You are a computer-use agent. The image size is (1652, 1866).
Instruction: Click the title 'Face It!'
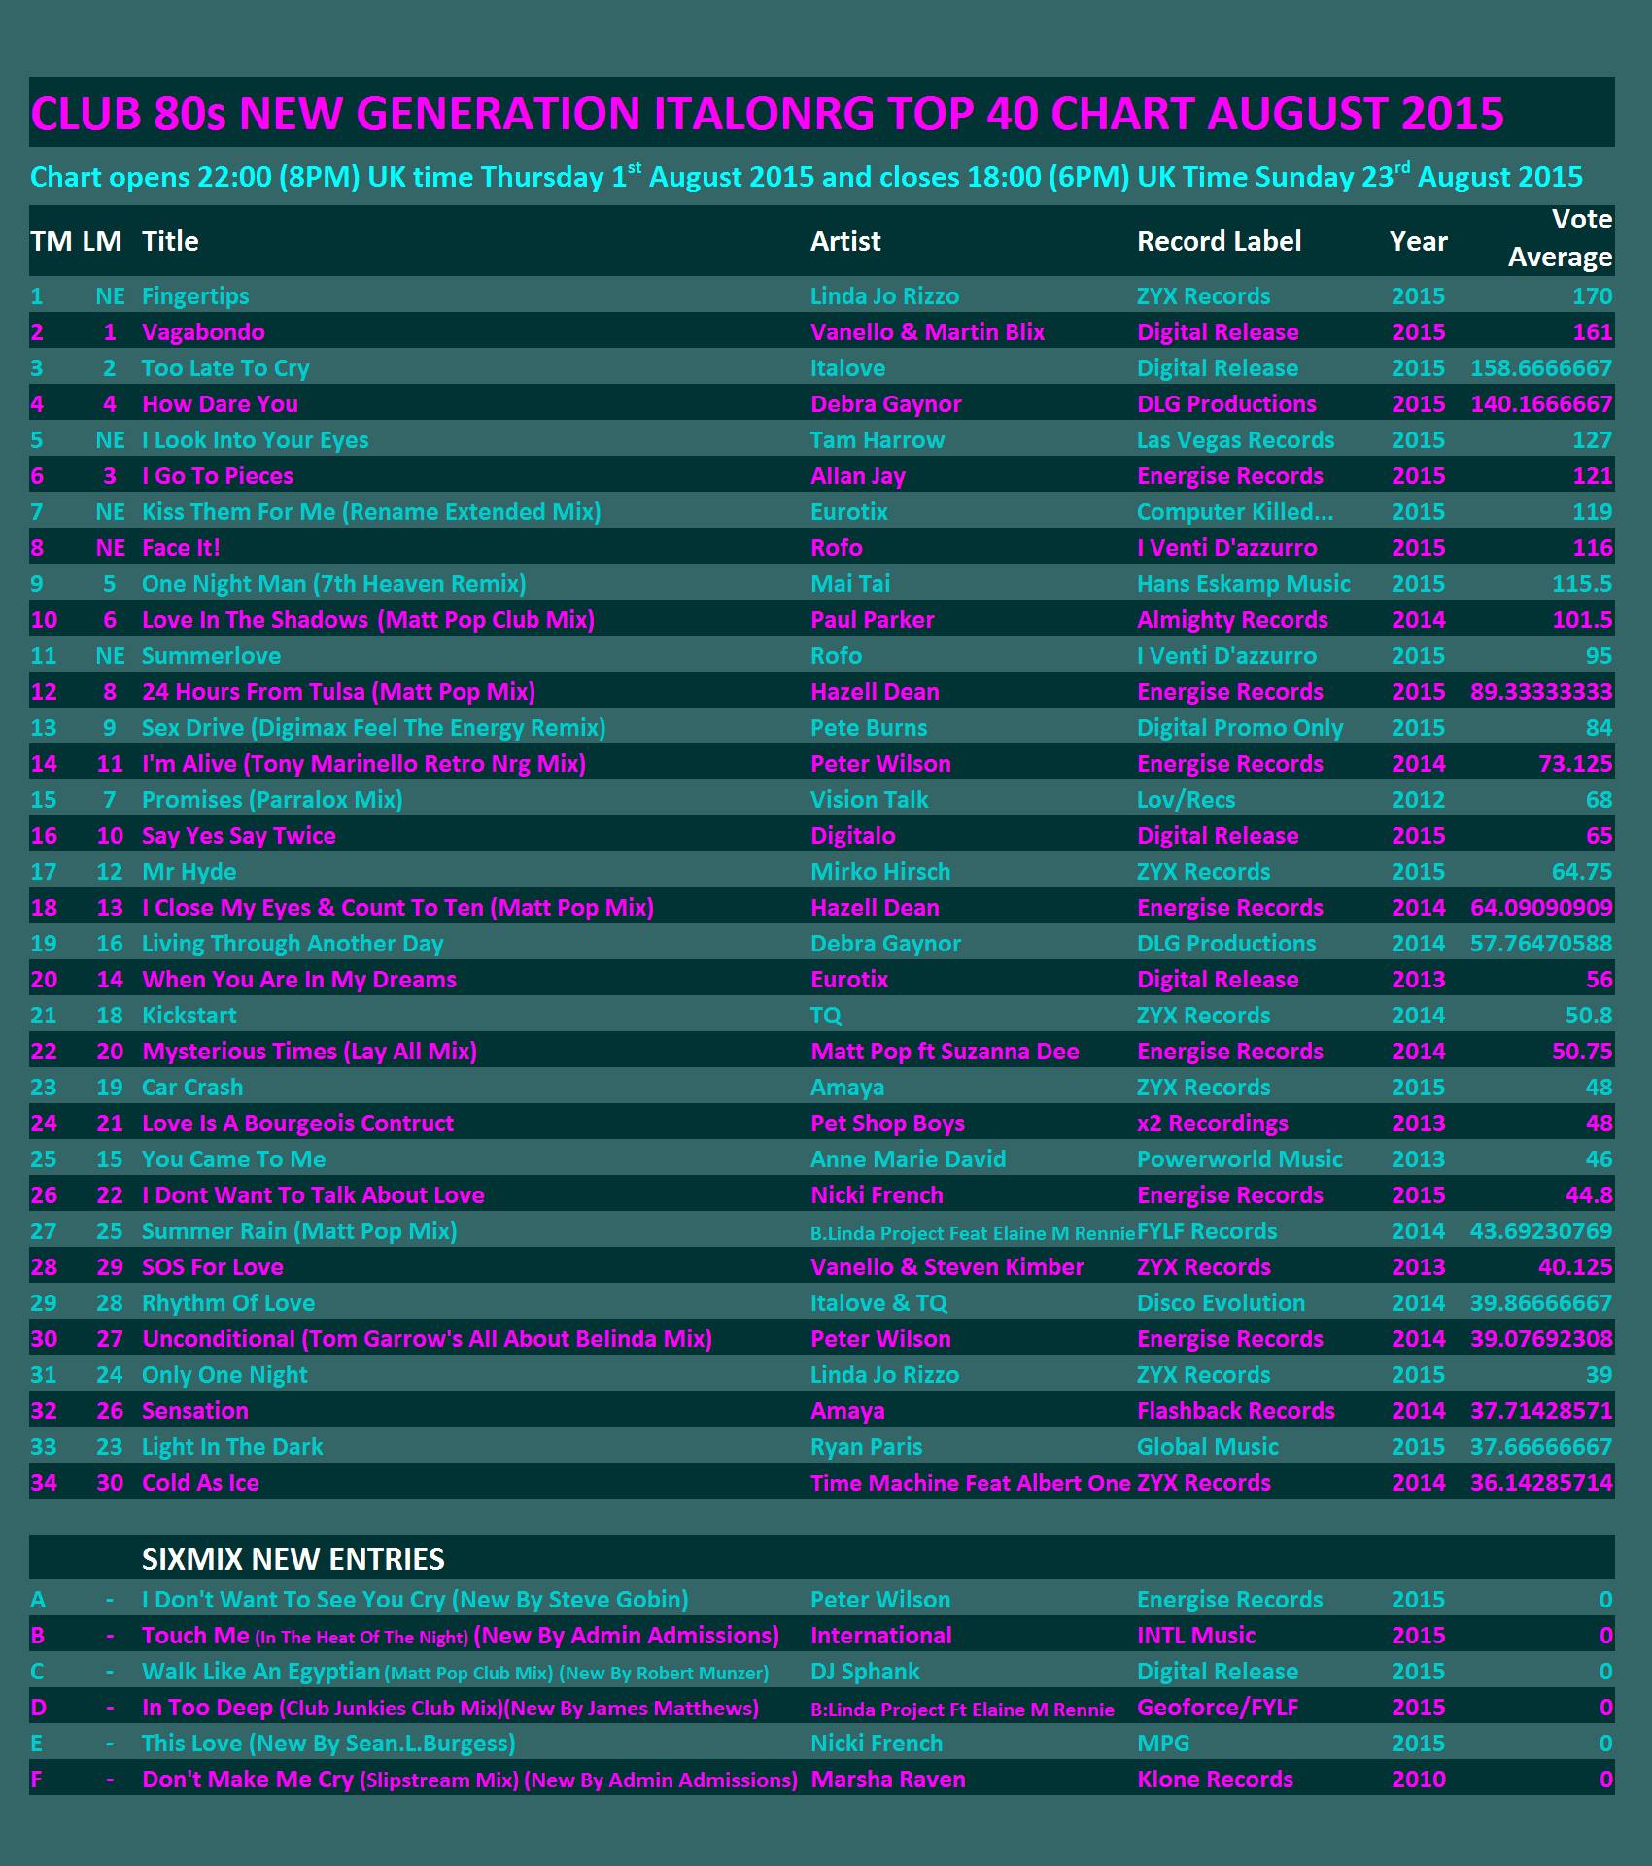181,548
